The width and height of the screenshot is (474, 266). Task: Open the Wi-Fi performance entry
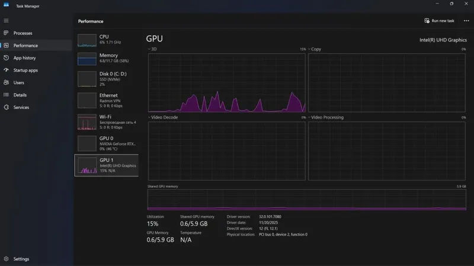pyautogui.click(x=107, y=122)
